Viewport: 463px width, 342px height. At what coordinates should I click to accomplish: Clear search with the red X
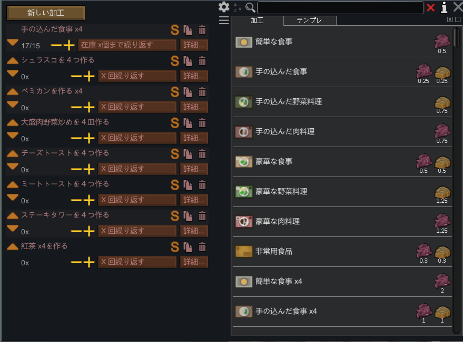[x=431, y=8]
